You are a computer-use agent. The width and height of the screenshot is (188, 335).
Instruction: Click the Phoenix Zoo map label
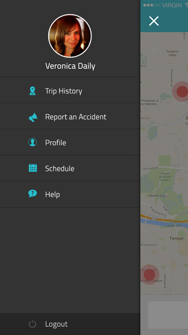[x=156, y=196]
